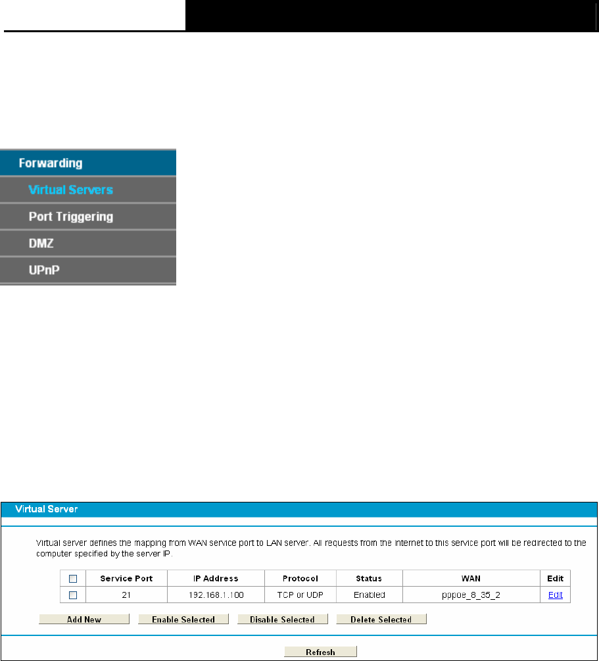599x661 pixels.
Task: Click Delete Selected button
Action: 381,620
